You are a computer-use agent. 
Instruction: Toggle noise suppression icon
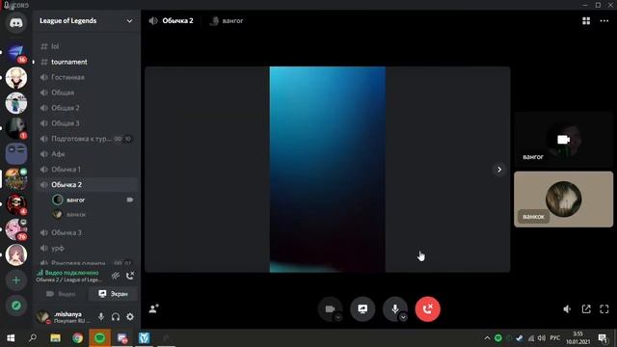(x=116, y=276)
